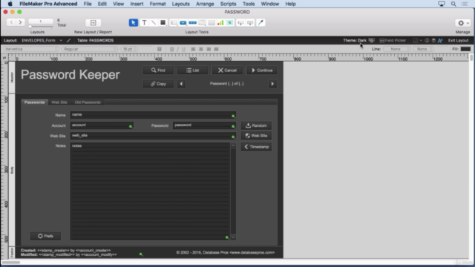This screenshot has height=267, width=475.
Task: Click the notes field scrollbar
Action: 233,191
